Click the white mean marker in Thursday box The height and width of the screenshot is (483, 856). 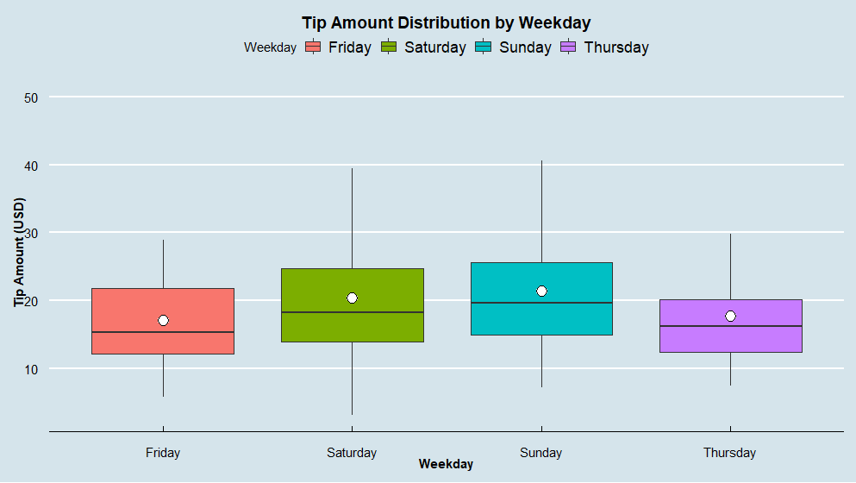730,317
